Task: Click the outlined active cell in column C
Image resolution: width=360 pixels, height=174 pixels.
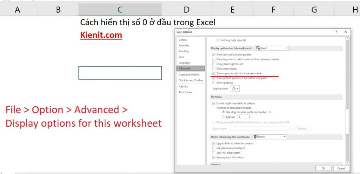Action: [120, 73]
